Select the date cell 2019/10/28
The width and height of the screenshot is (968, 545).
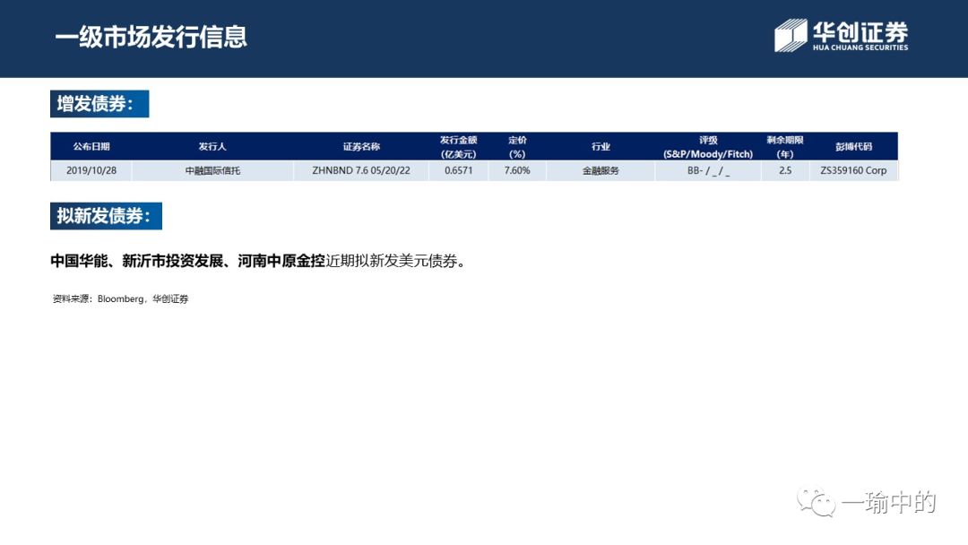coord(91,170)
